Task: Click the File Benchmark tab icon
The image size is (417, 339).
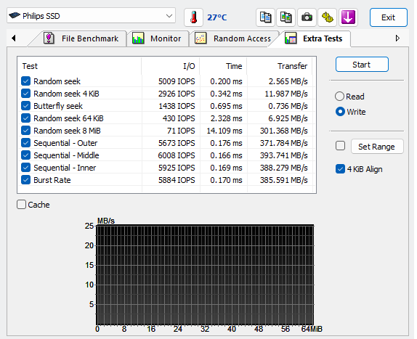Action: 49,38
